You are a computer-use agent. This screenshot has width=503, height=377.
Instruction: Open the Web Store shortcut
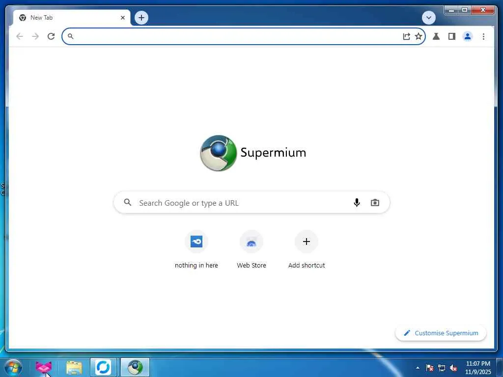coord(251,250)
